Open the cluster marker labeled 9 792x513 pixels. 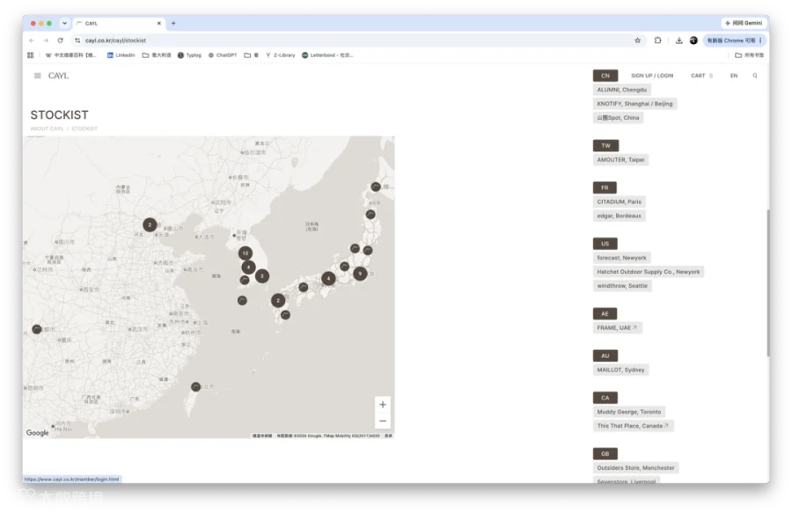pyautogui.click(x=360, y=274)
